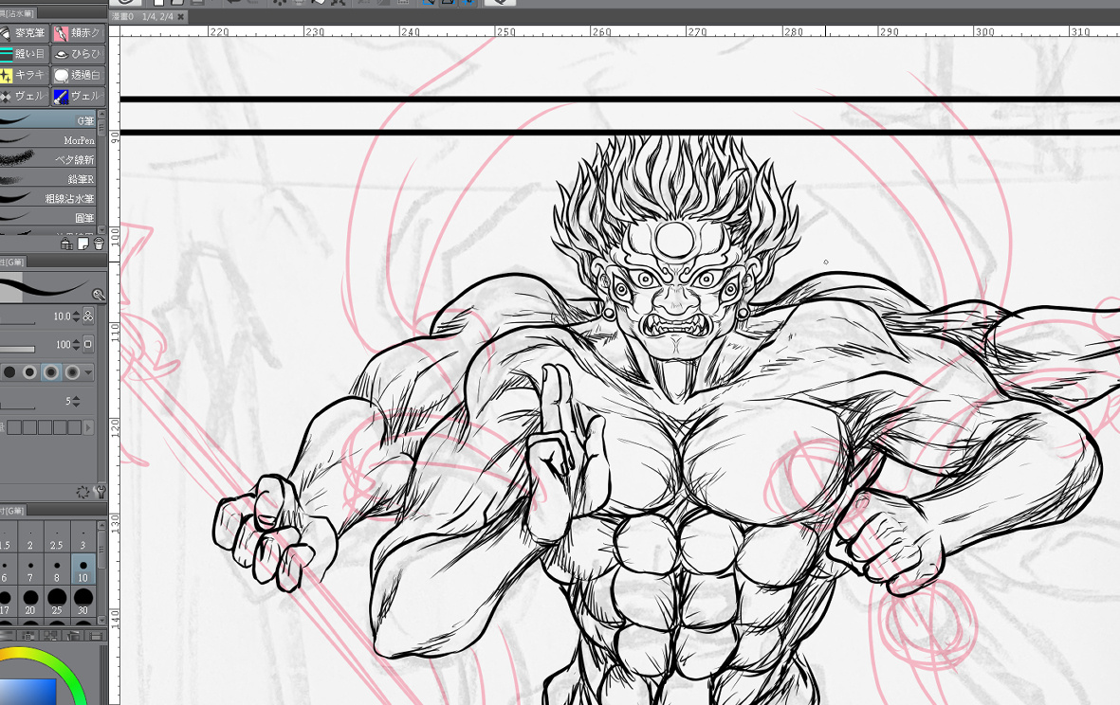The image size is (1120, 705).
Task: Open tool property wrench settings at panel bottom
Action: (100, 492)
